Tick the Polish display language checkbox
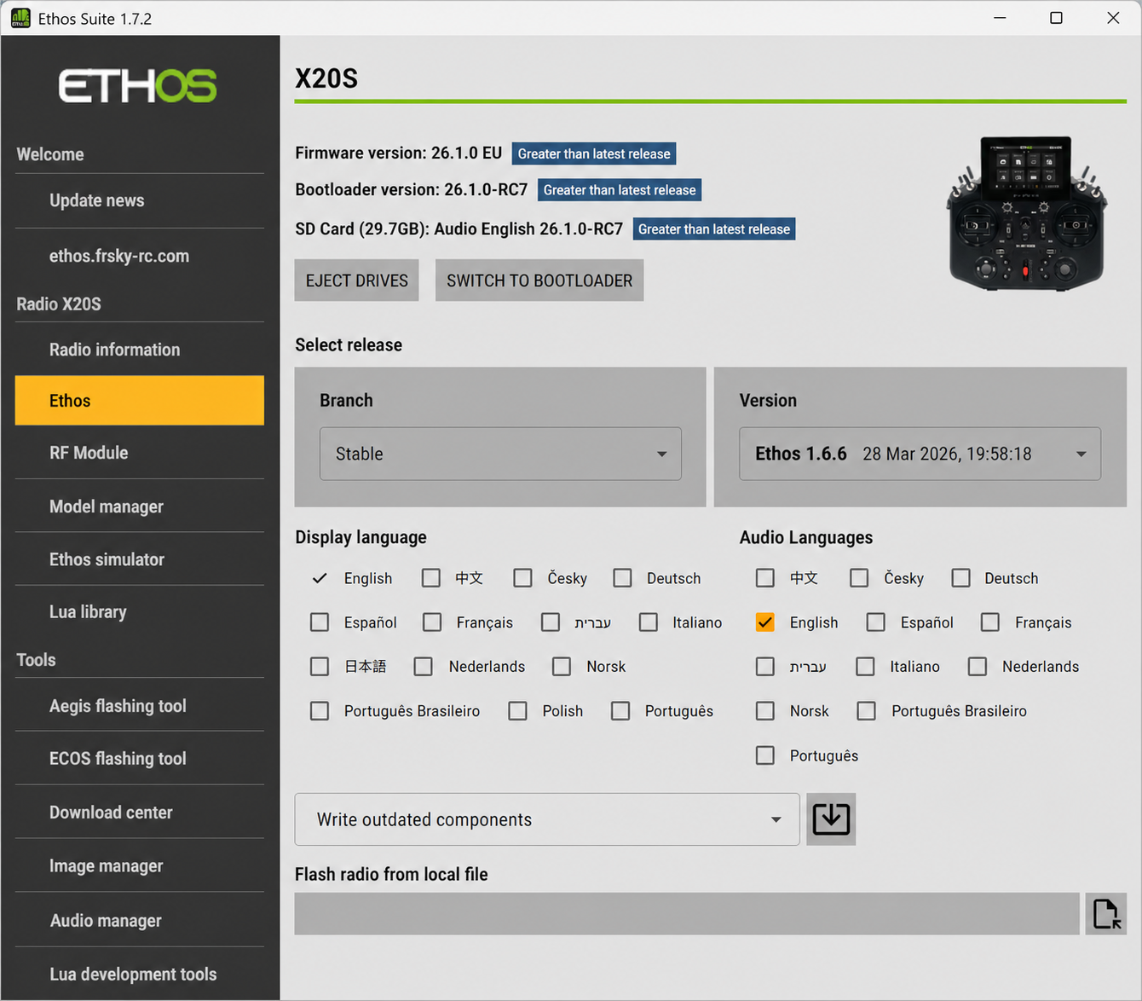Viewport: 1142px width, 1001px height. (x=518, y=710)
